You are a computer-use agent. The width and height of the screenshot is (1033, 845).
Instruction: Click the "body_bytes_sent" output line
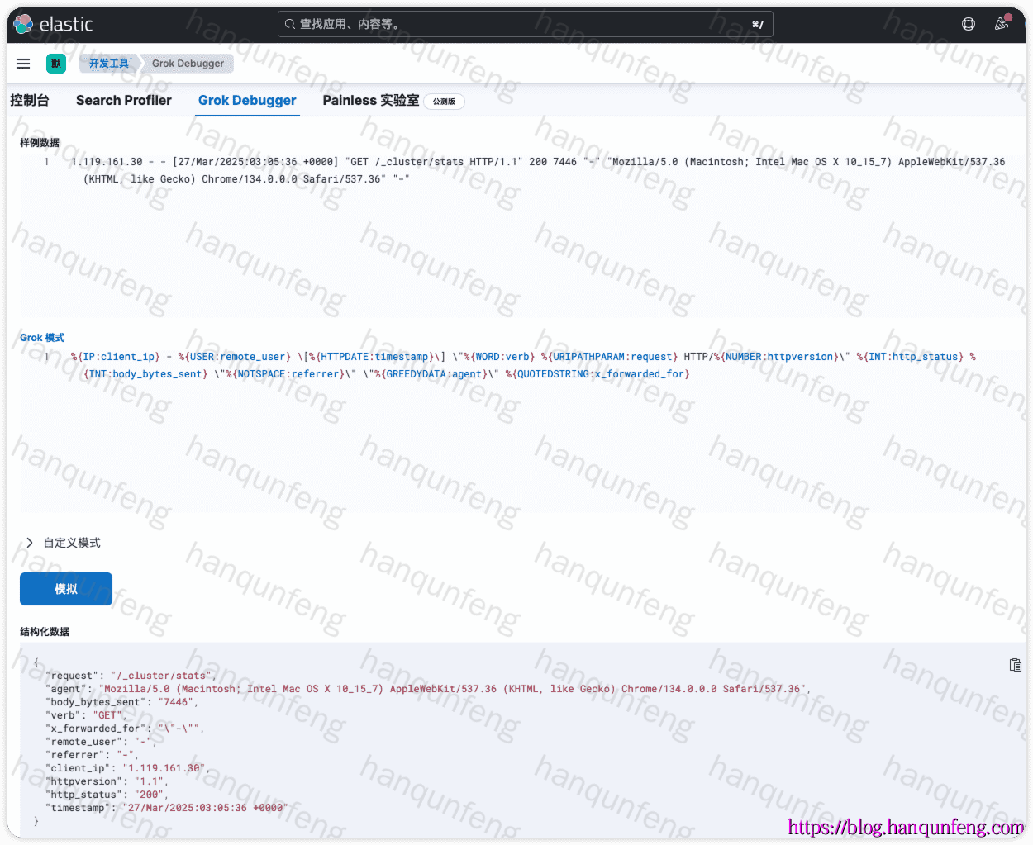pyautogui.click(x=122, y=702)
